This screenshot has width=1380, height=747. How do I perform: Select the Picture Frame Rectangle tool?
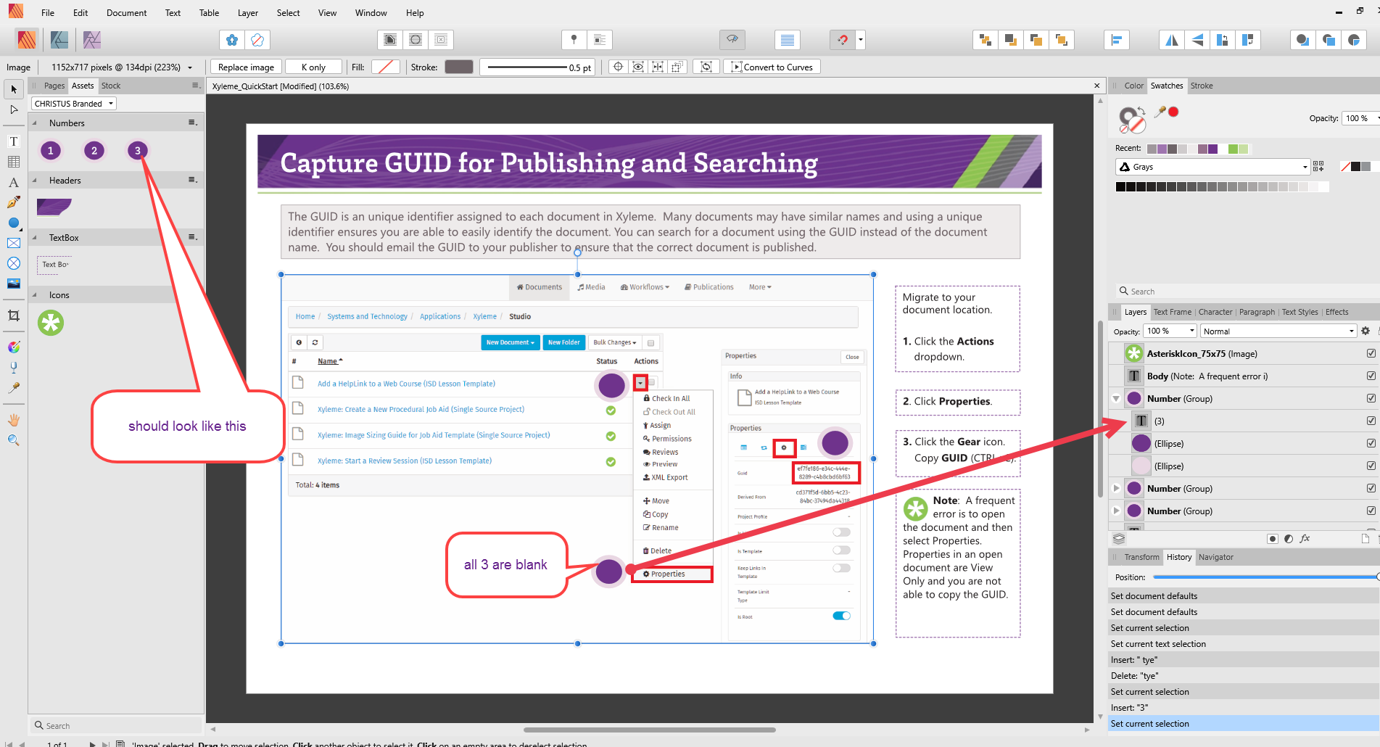click(14, 243)
